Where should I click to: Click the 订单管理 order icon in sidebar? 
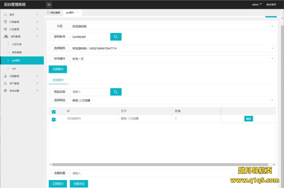coord(5,22)
